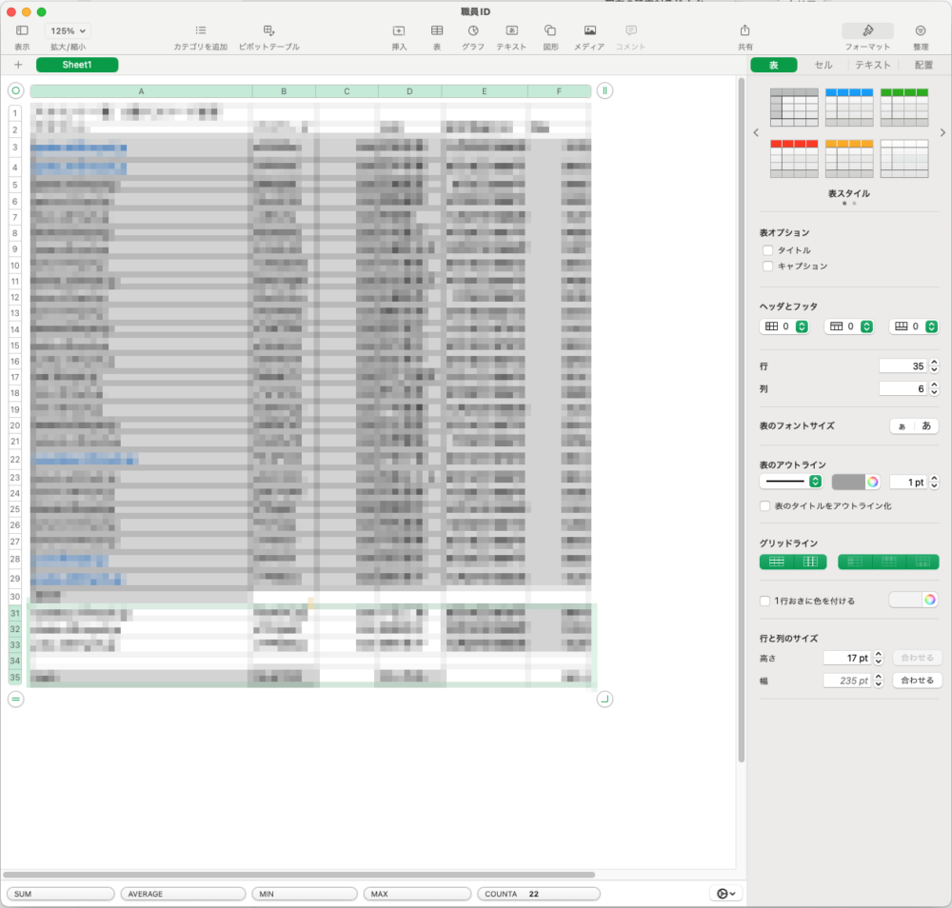Switch to the Cell tab

823,65
